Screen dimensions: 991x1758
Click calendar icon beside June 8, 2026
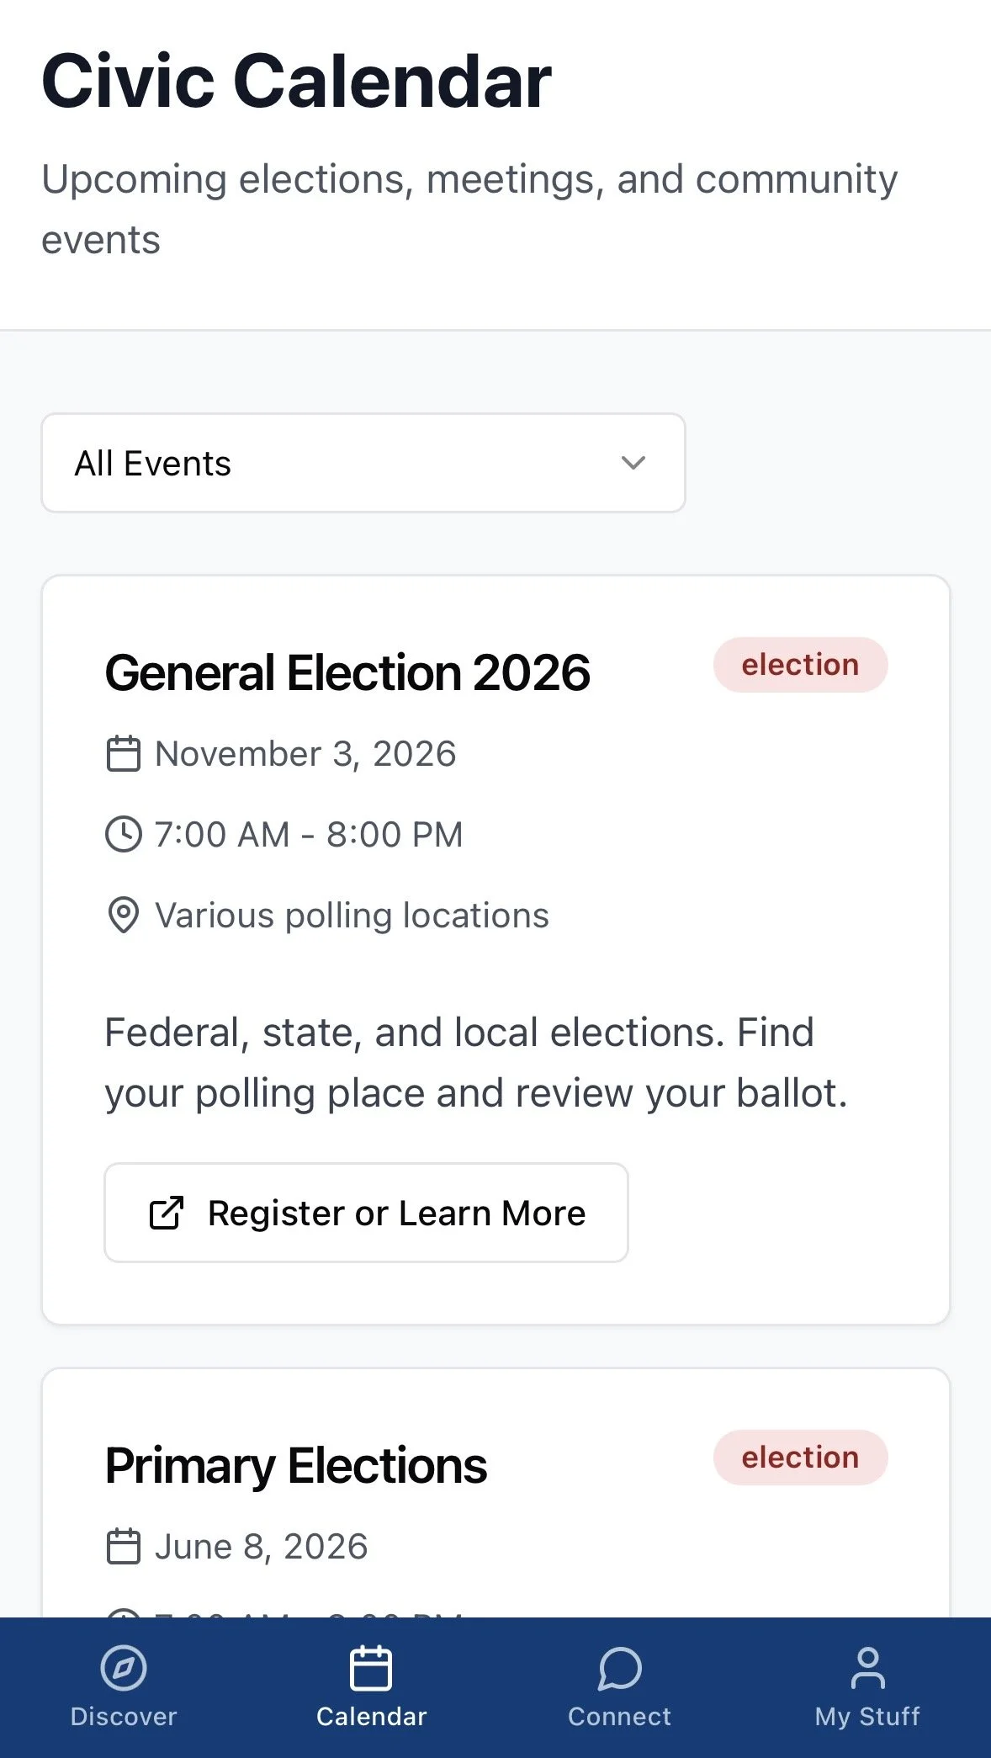124,1547
